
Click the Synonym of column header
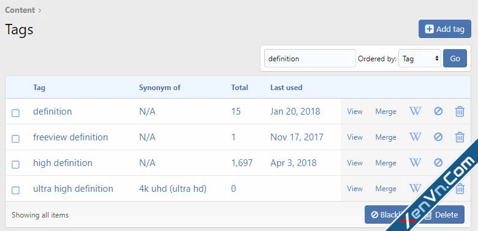160,88
